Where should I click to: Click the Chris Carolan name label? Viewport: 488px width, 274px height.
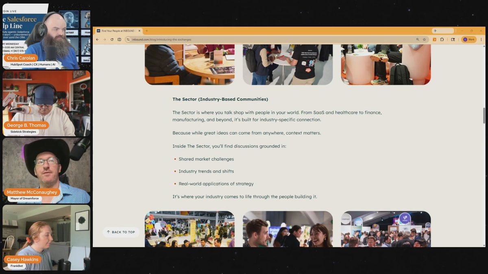coord(21,58)
